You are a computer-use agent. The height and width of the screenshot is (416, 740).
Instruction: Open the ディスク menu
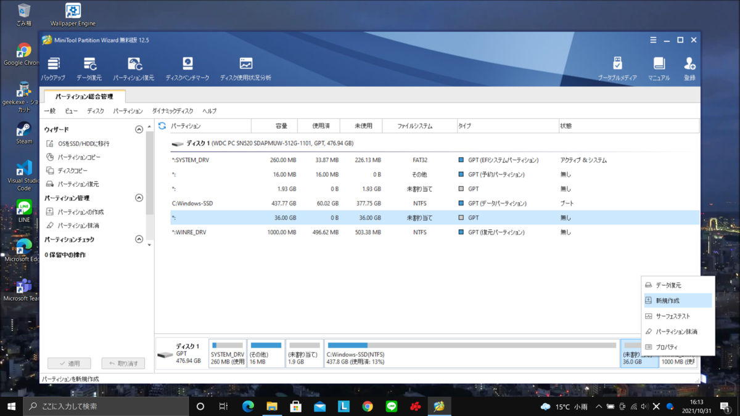96,111
